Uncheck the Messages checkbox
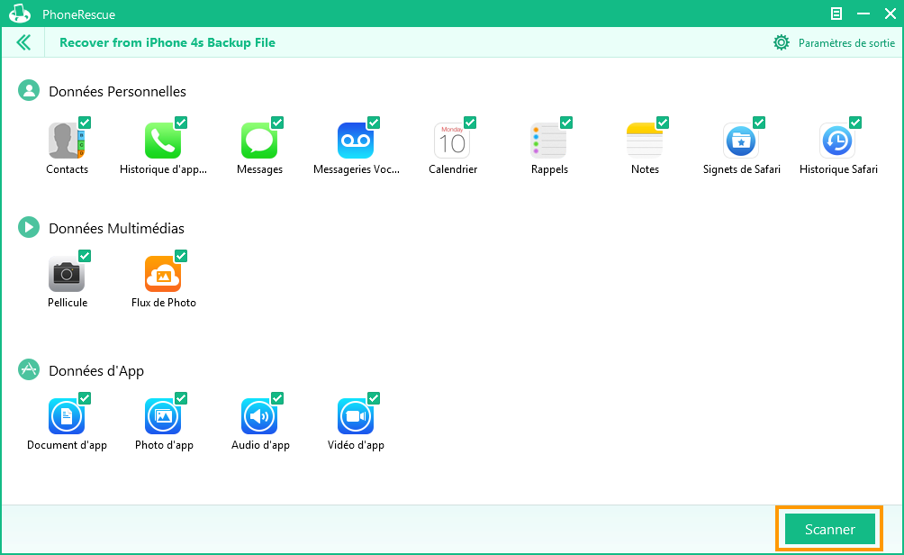Screen dimensions: 904x555 pyautogui.click(x=277, y=123)
